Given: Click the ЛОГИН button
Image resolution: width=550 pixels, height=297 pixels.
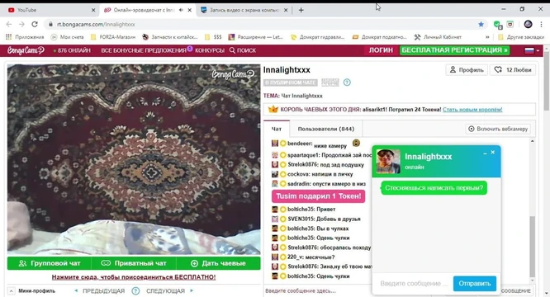Looking at the screenshot, I should pyautogui.click(x=381, y=50).
